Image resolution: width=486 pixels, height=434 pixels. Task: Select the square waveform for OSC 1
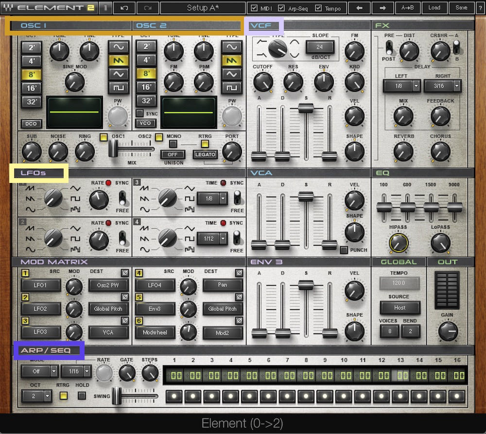point(119,88)
